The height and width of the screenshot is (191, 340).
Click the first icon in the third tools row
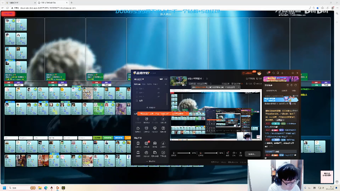[x=138, y=143]
